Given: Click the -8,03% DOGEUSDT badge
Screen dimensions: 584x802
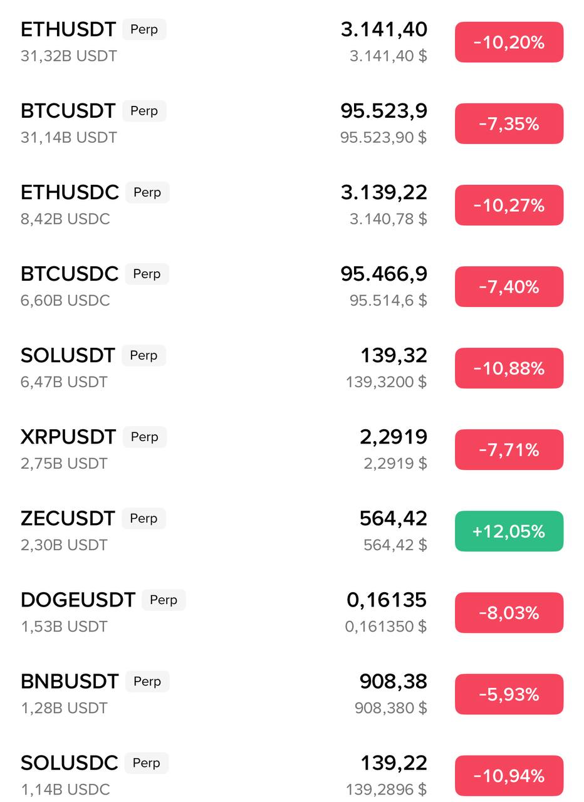Looking at the screenshot, I should point(509,613).
